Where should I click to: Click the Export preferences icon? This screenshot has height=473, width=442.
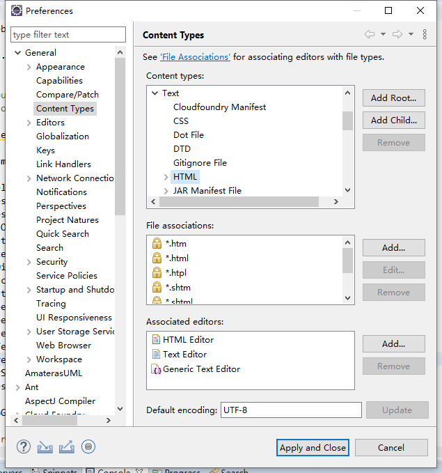click(67, 447)
